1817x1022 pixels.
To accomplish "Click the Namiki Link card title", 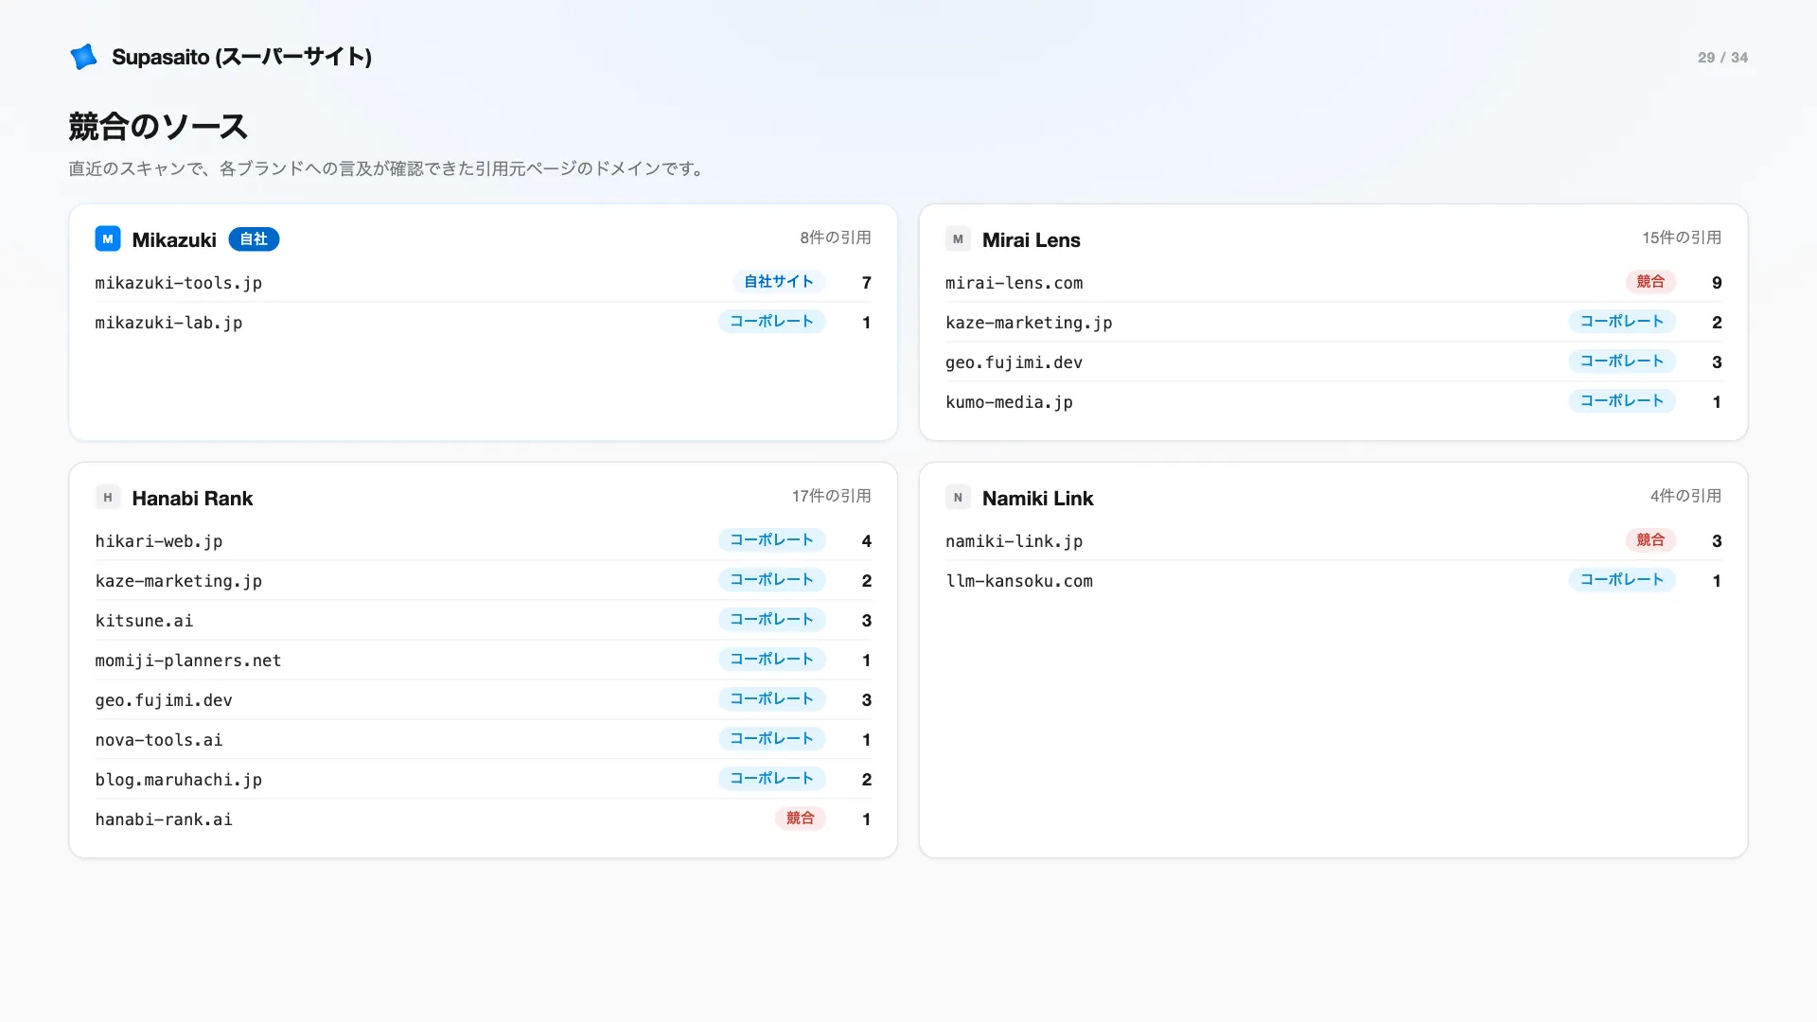I will (x=1037, y=498).
